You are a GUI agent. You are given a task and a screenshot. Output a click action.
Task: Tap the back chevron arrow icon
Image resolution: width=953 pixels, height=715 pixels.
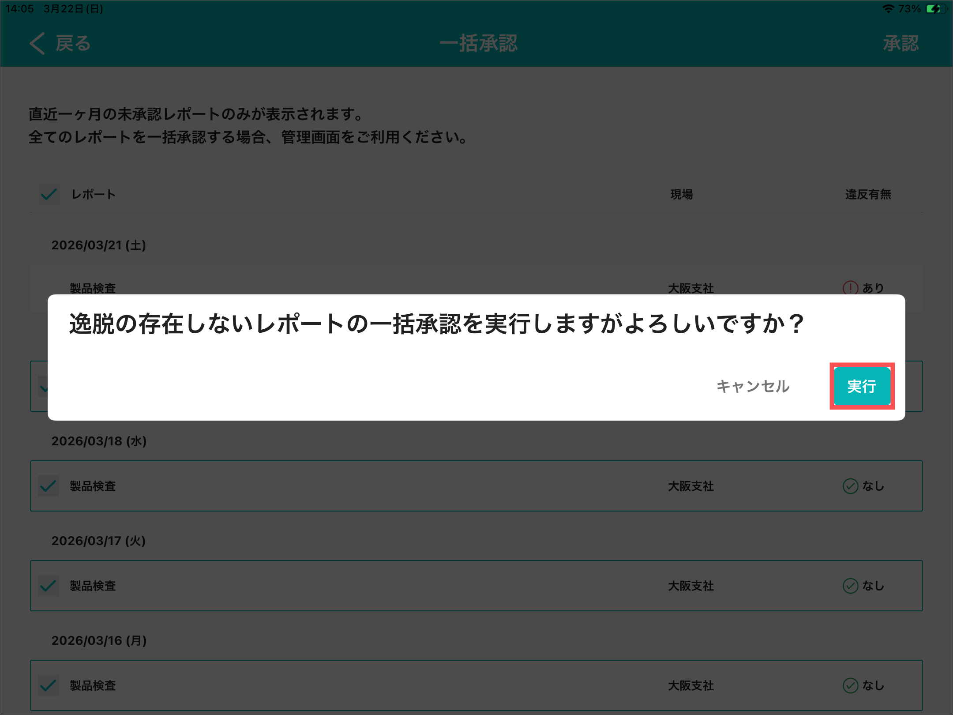38,44
